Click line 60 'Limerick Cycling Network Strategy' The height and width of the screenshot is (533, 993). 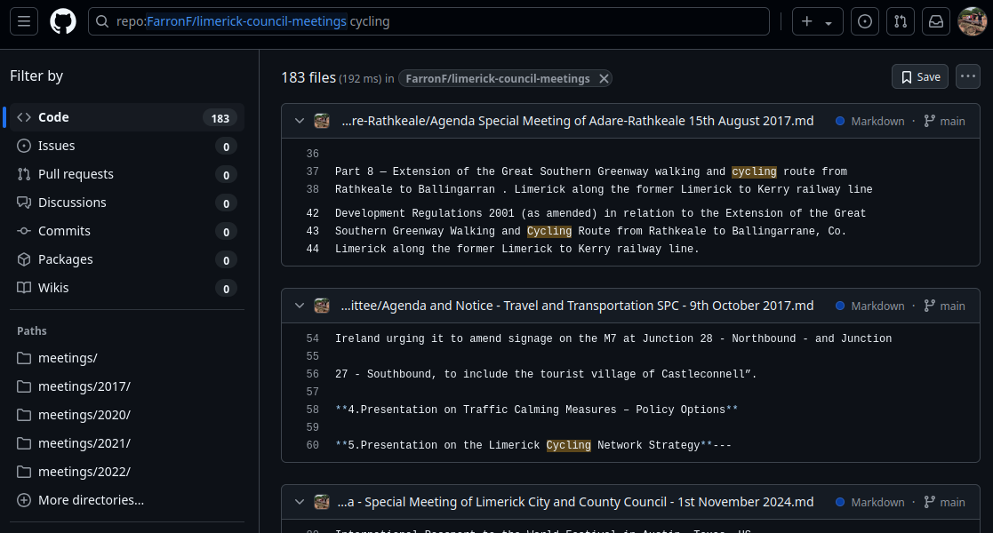click(x=533, y=445)
